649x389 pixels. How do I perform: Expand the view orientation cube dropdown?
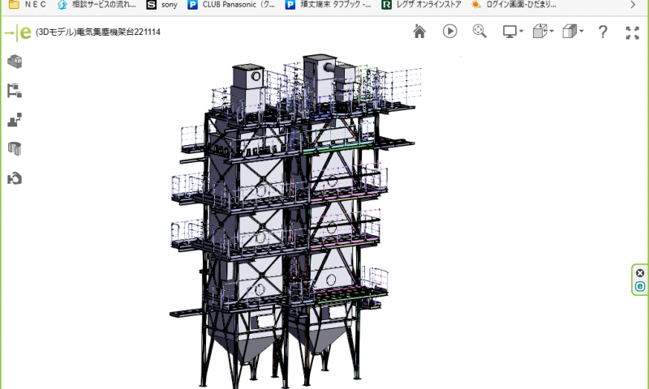[x=543, y=32]
